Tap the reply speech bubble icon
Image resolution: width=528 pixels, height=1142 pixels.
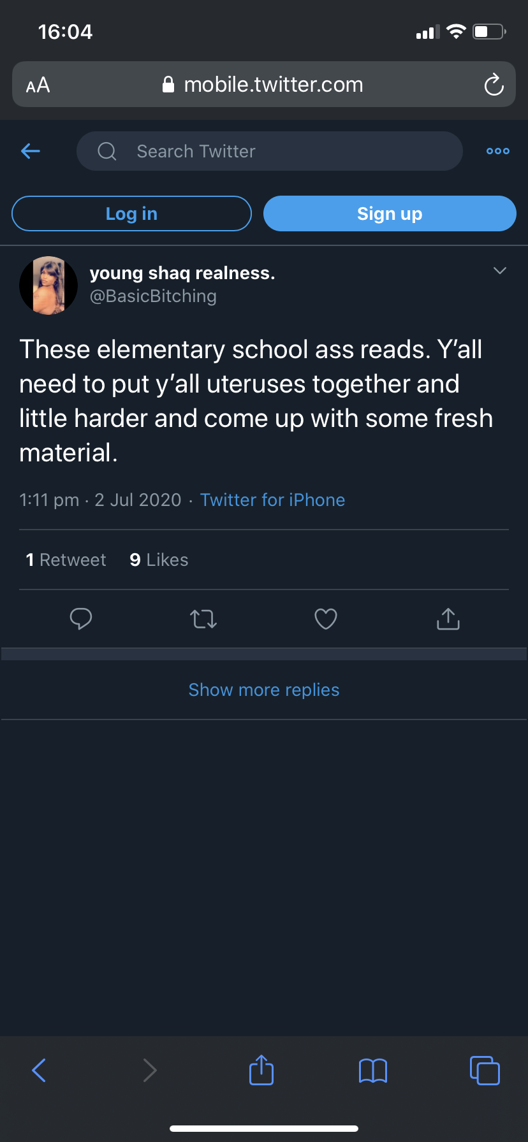[x=81, y=619]
